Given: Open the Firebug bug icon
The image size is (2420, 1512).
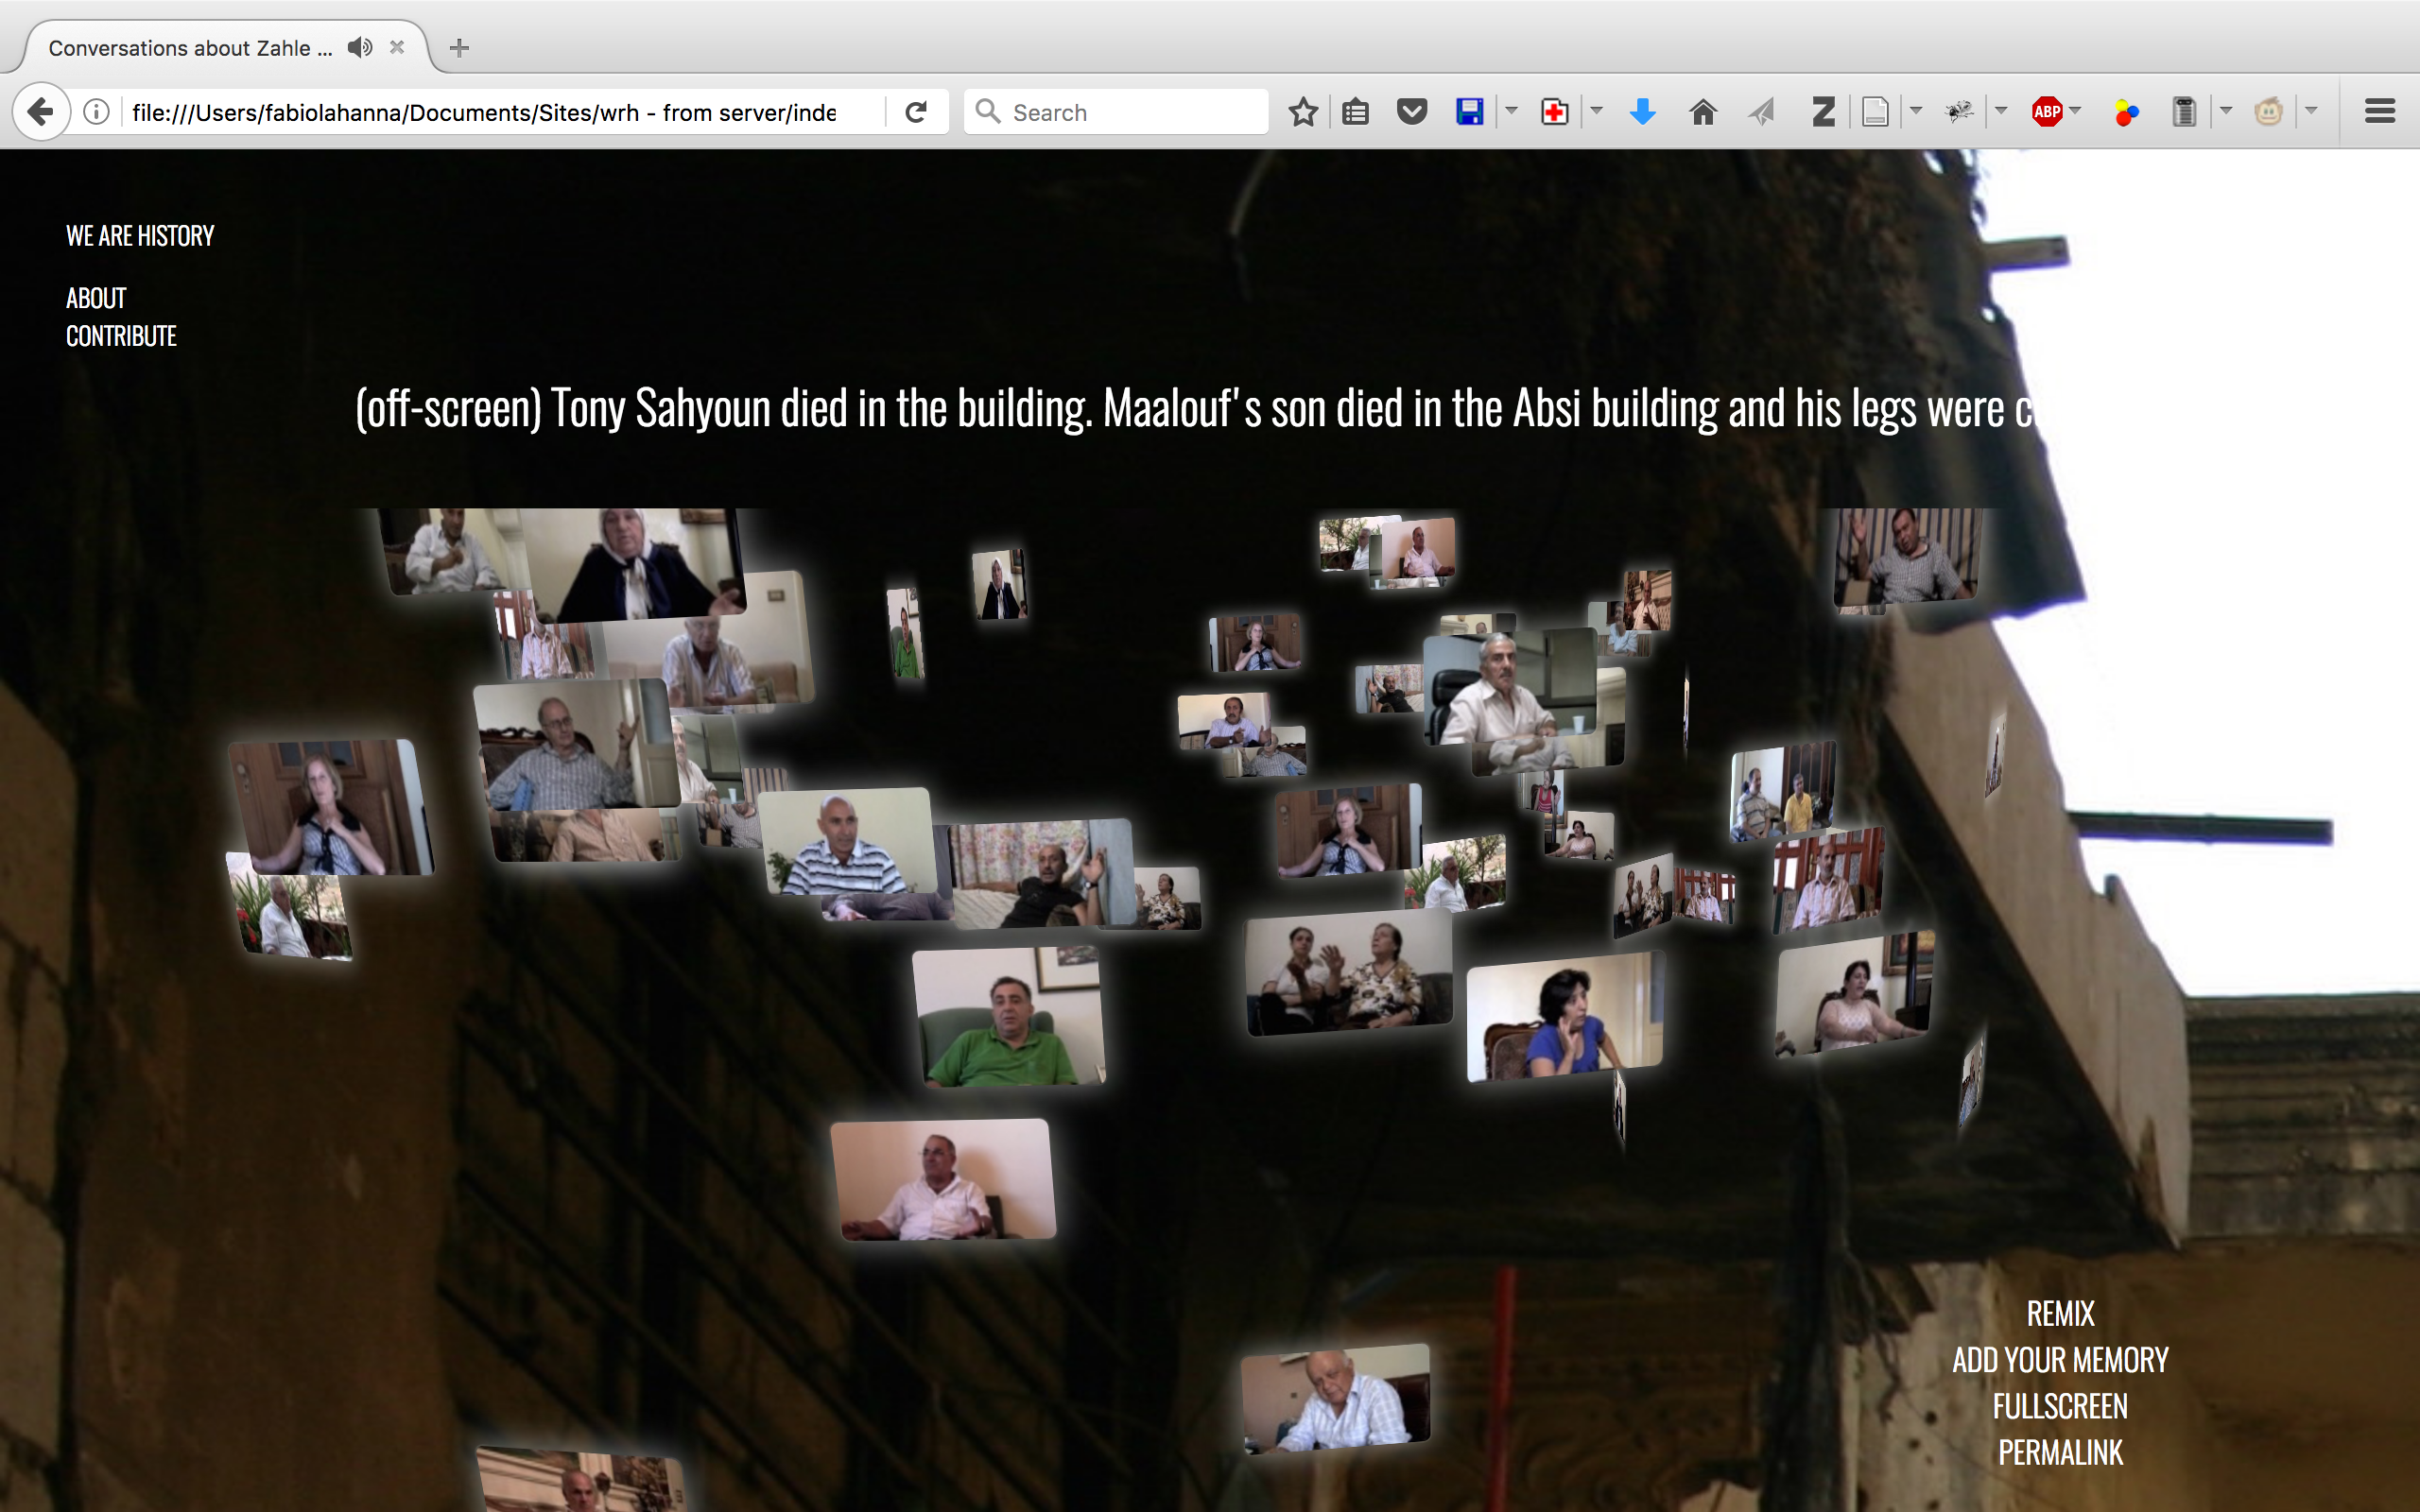Looking at the screenshot, I should [x=1959, y=112].
